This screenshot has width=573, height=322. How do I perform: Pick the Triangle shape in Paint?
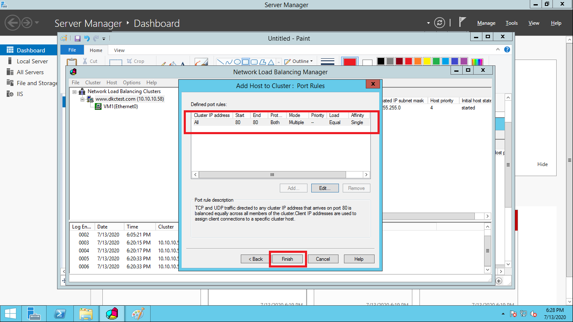pyautogui.click(x=271, y=62)
